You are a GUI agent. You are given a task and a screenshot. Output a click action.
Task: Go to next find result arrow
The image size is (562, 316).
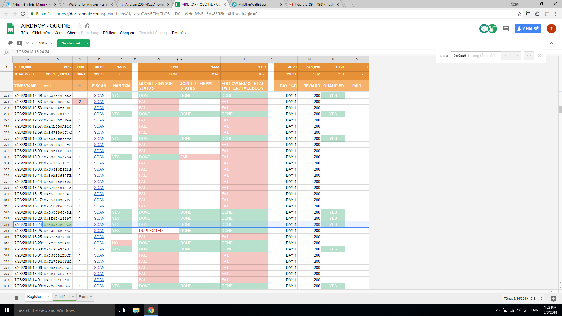[x=516, y=56]
